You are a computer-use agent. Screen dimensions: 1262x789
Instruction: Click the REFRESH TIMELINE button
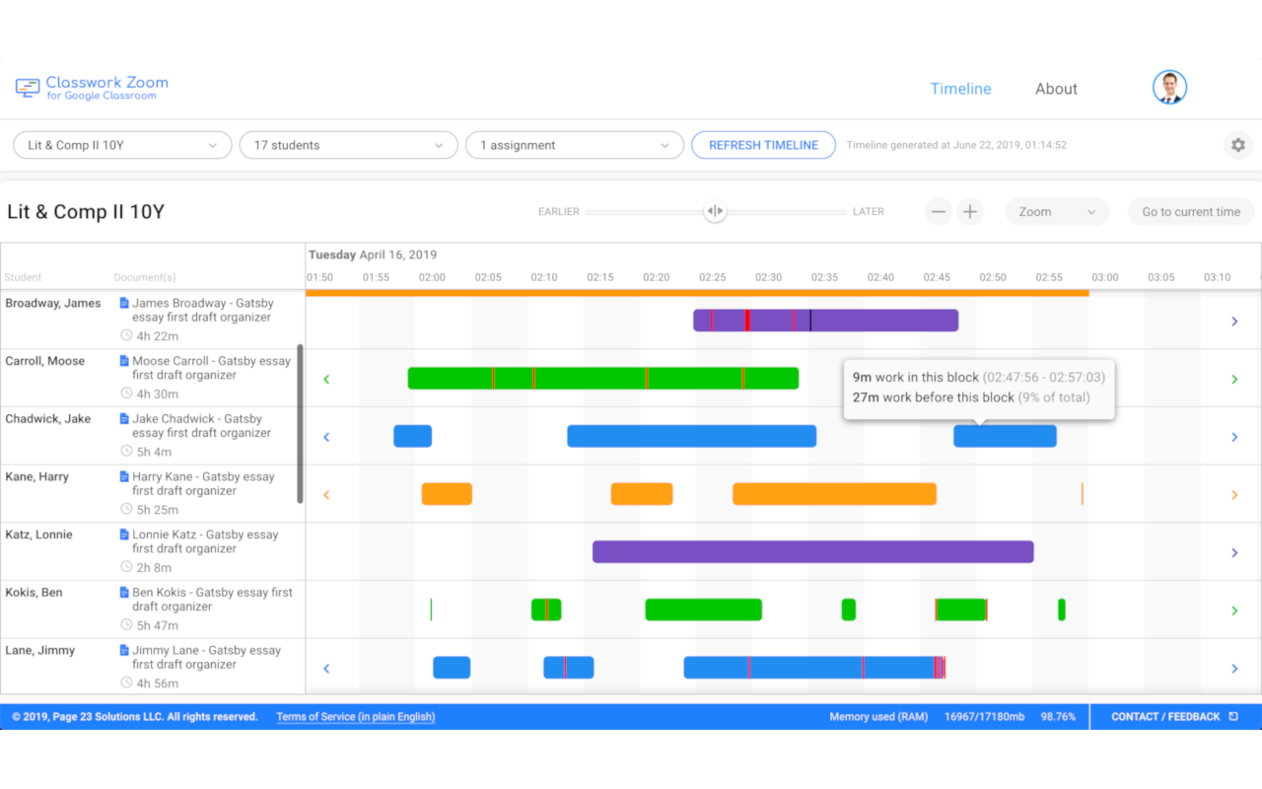click(x=763, y=144)
